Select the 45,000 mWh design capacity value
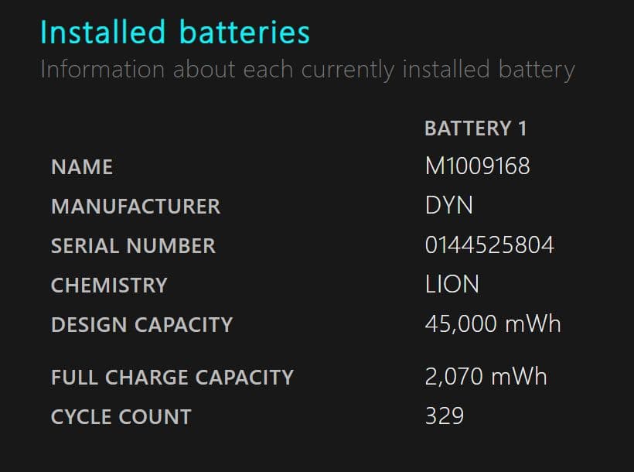 [x=493, y=323]
